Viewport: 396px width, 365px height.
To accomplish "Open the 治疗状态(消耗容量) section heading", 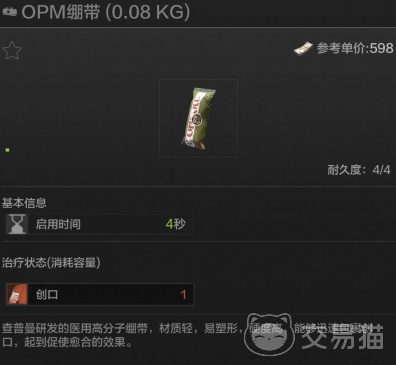I will pyautogui.click(x=51, y=263).
